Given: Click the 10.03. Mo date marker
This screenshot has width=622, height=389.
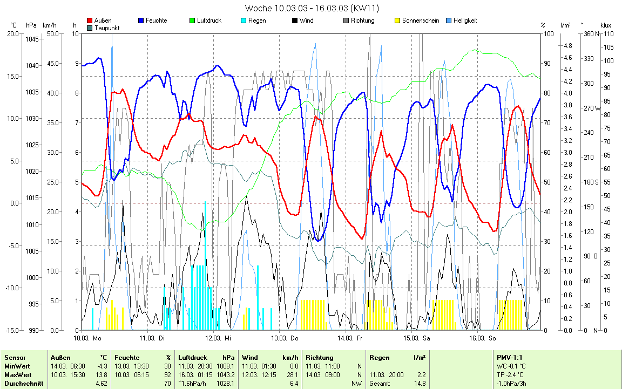Looking at the screenshot, I should (x=87, y=338).
